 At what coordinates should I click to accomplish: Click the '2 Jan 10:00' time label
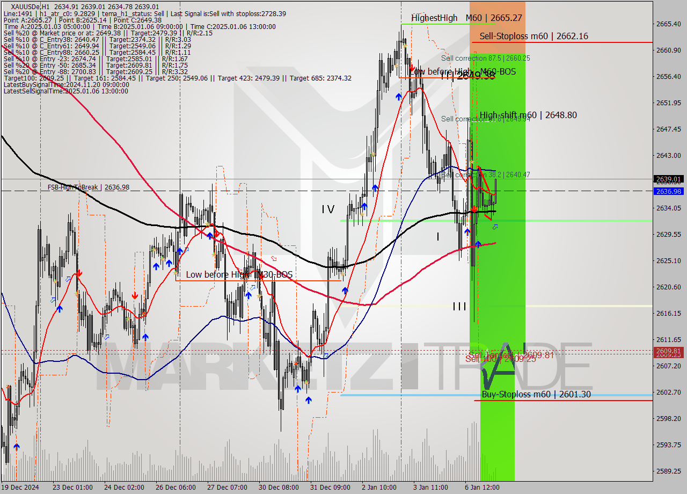tap(379, 487)
